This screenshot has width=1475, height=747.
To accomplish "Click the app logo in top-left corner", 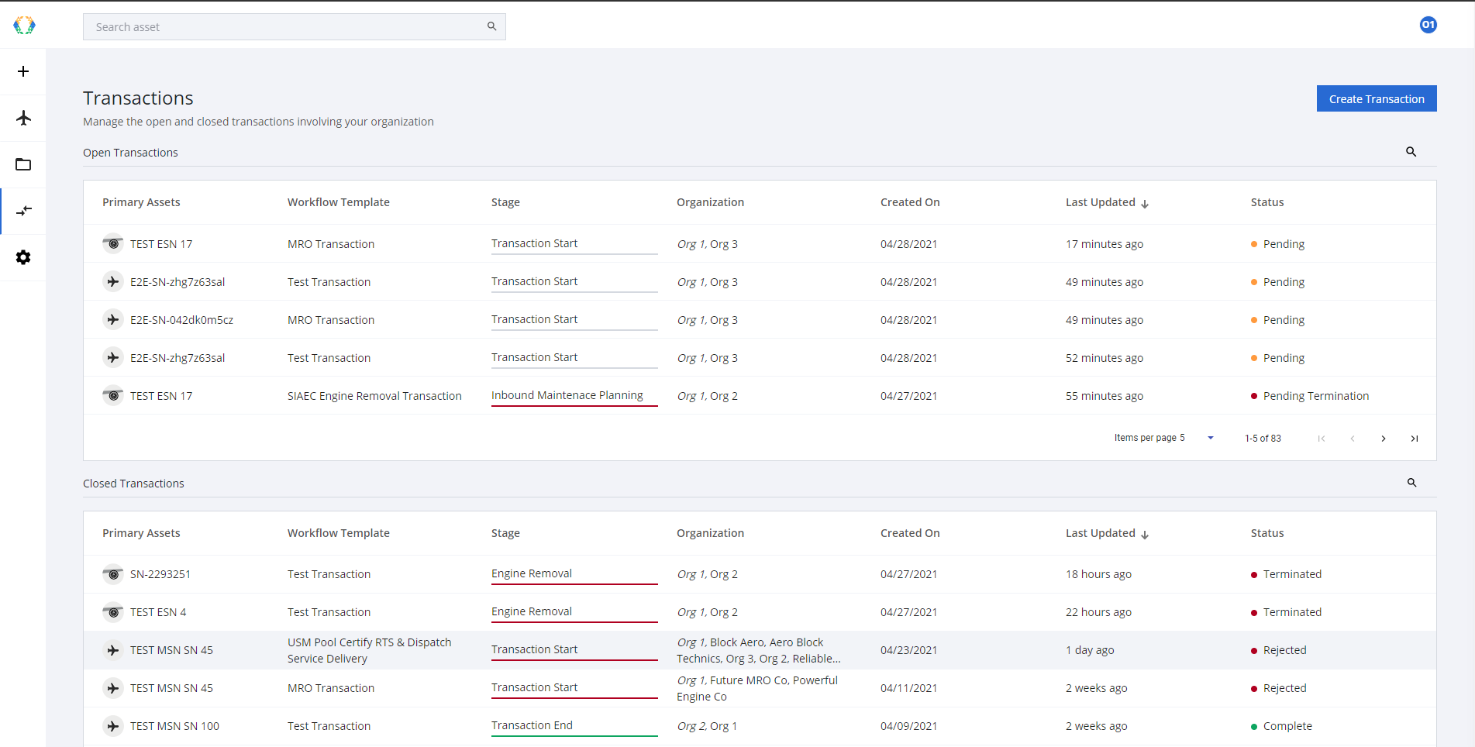I will tap(24, 26).
